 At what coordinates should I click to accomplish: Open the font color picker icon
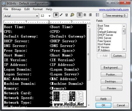(x=72, y=15)
